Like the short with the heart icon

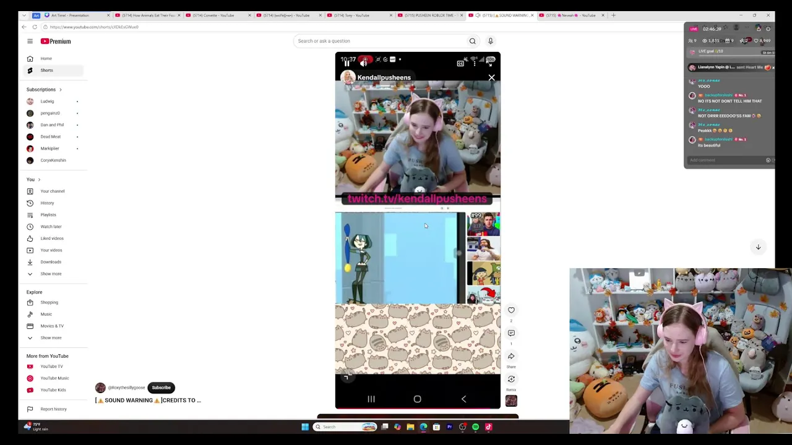point(511,310)
